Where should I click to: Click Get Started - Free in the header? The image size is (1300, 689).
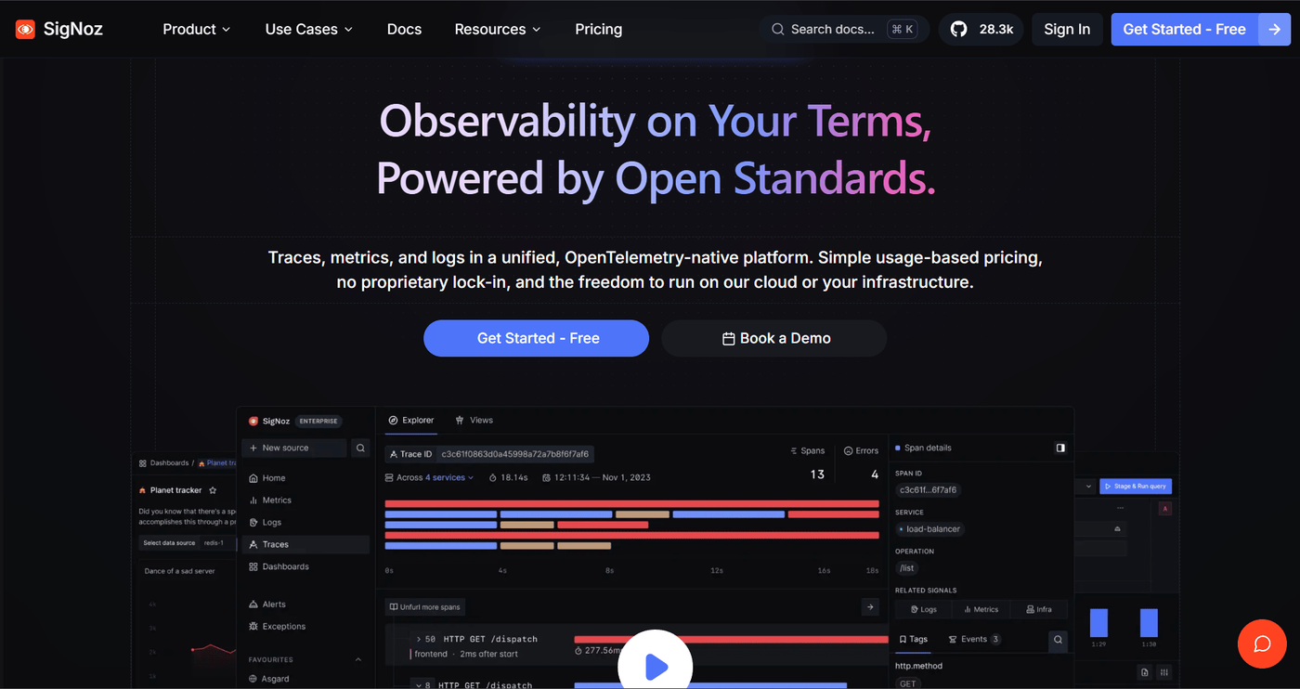click(x=1184, y=30)
